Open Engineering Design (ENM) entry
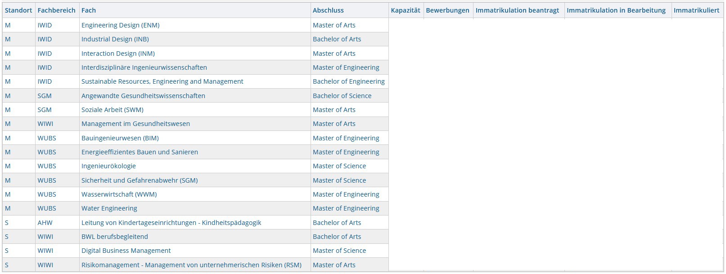The height and width of the screenshot is (274, 726). (x=120, y=25)
